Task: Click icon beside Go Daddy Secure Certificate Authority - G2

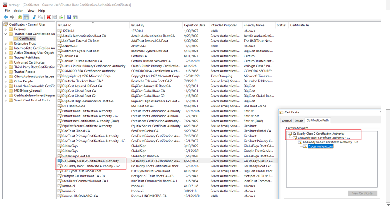Action: tap(300, 142)
